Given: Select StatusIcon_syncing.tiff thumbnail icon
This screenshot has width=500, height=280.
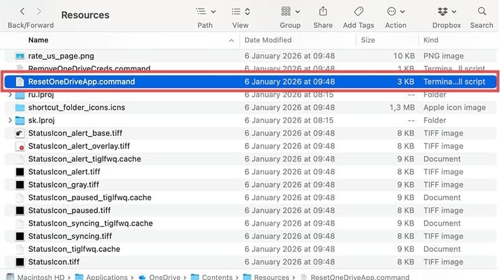Looking at the screenshot, I should [20, 236].
